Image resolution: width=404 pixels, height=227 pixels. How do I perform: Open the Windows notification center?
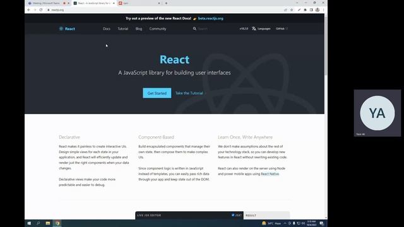(321, 223)
